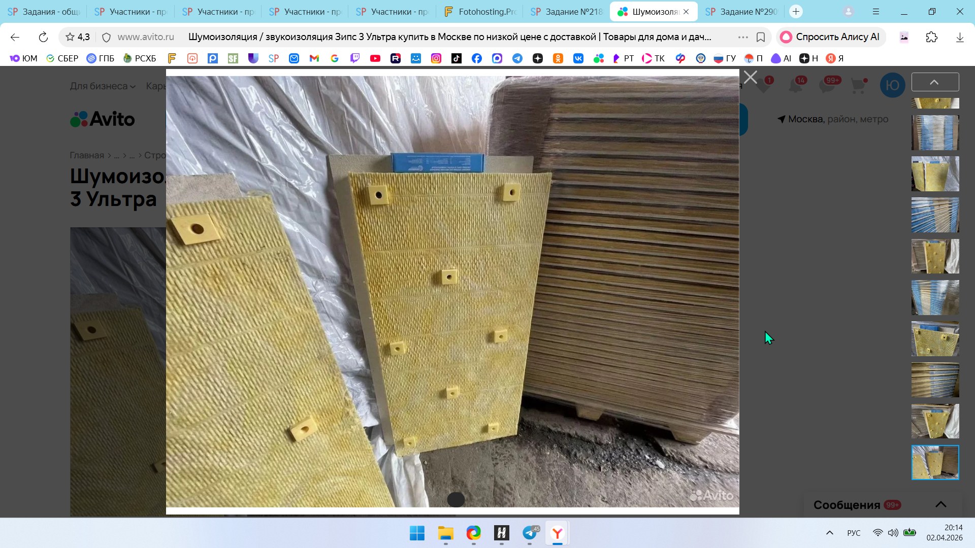Screen dimensions: 975x548
Task: Select the currently highlighted bottom thumbnail
Action: tap(935, 462)
